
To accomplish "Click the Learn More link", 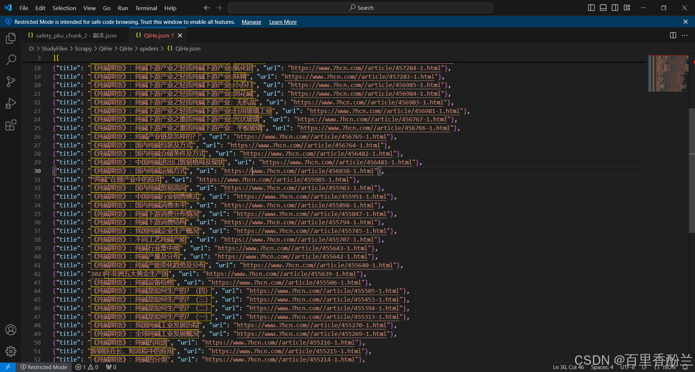I will (283, 22).
